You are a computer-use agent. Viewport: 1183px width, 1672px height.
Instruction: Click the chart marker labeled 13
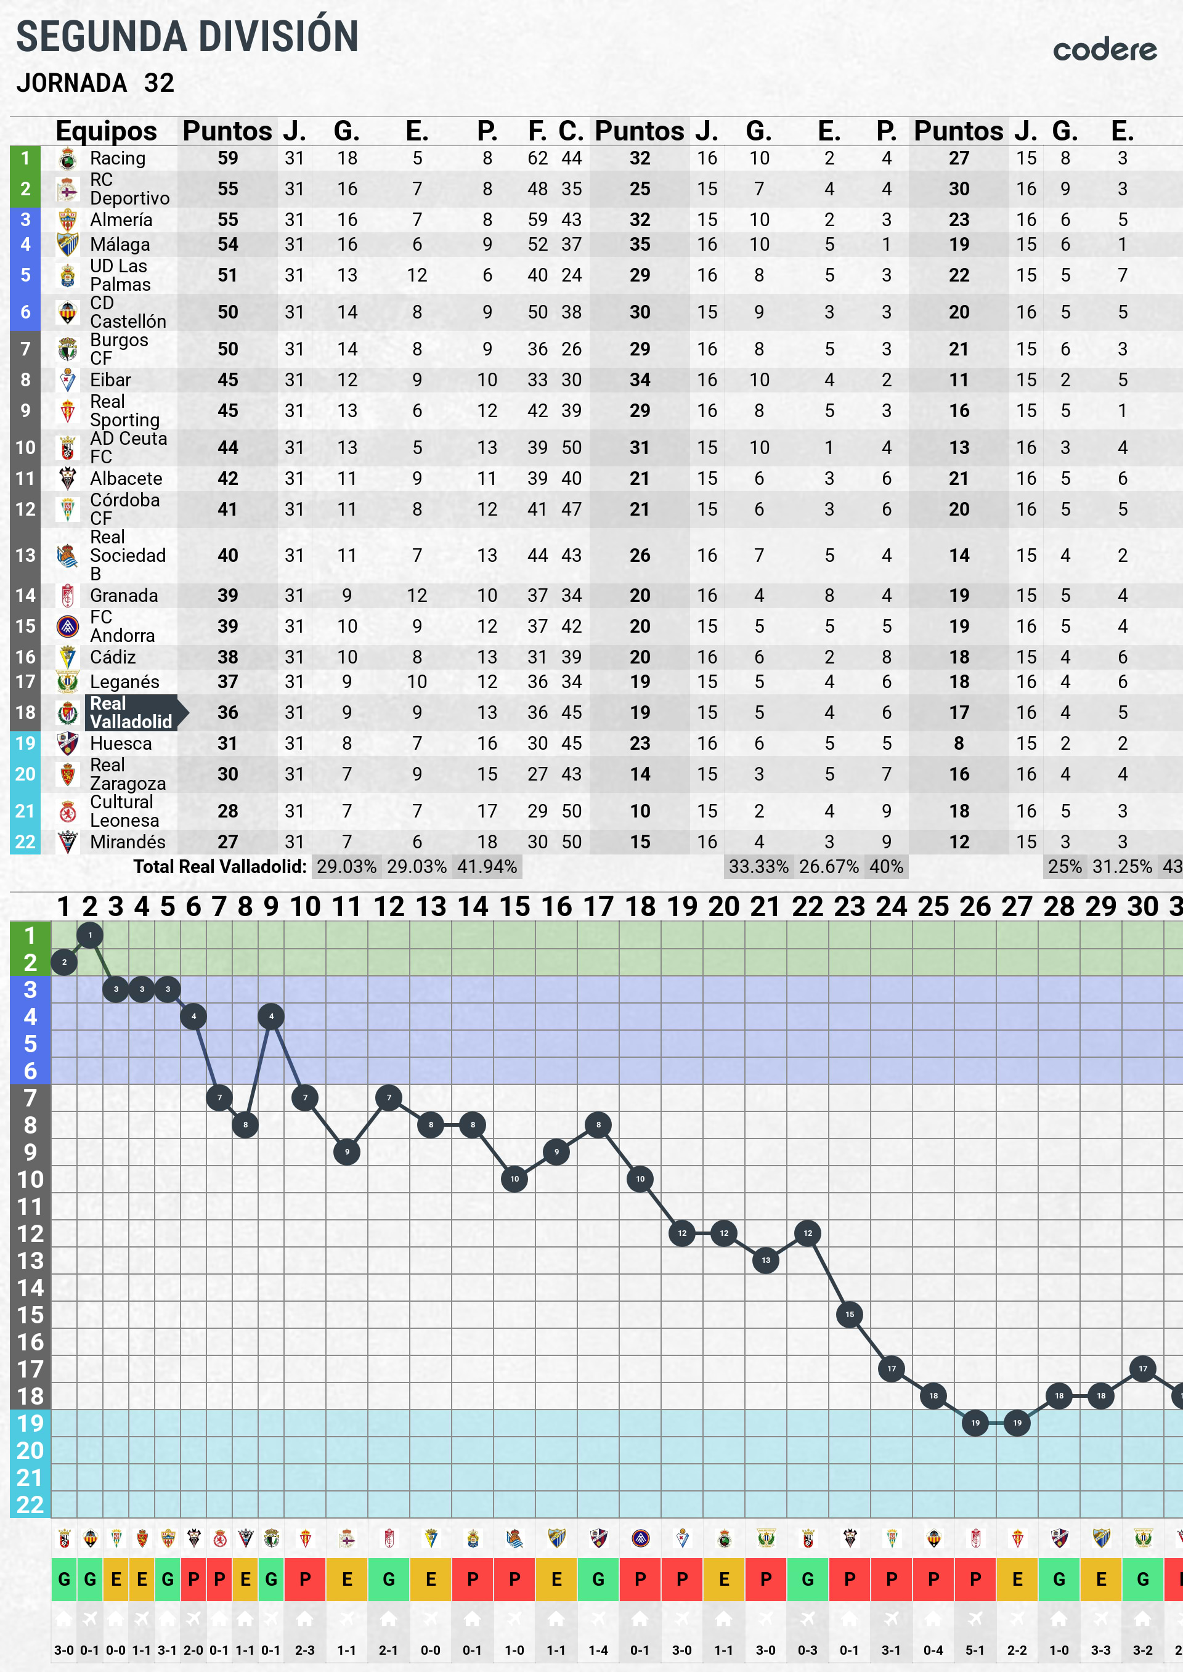(x=766, y=1260)
